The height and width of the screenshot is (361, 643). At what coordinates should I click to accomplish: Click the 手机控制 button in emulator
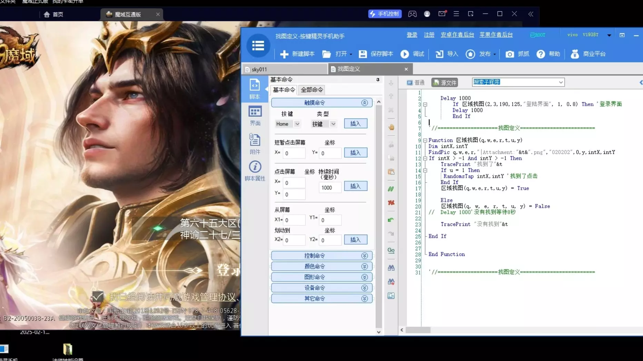[385, 14]
